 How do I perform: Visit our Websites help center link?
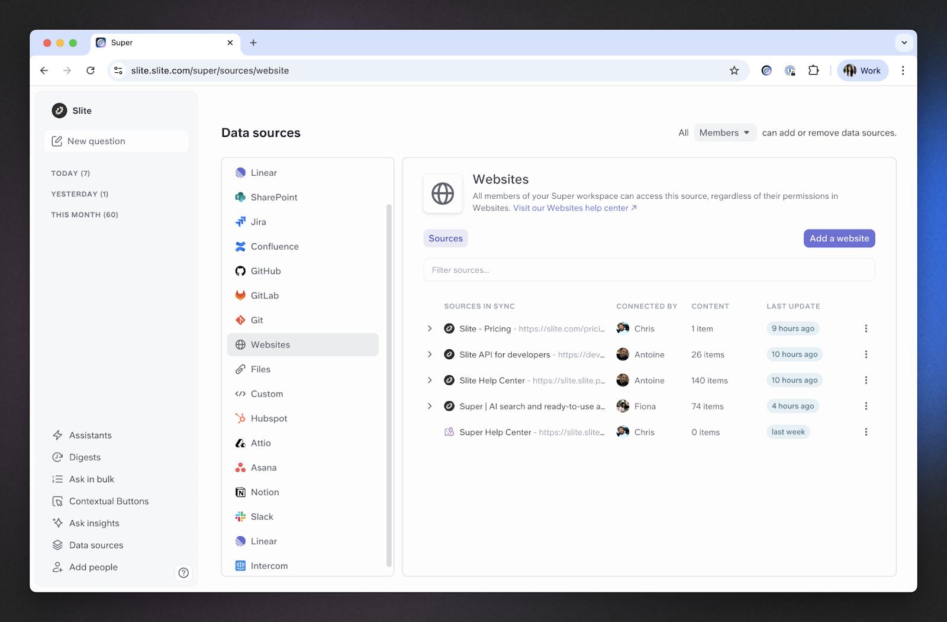575,208
